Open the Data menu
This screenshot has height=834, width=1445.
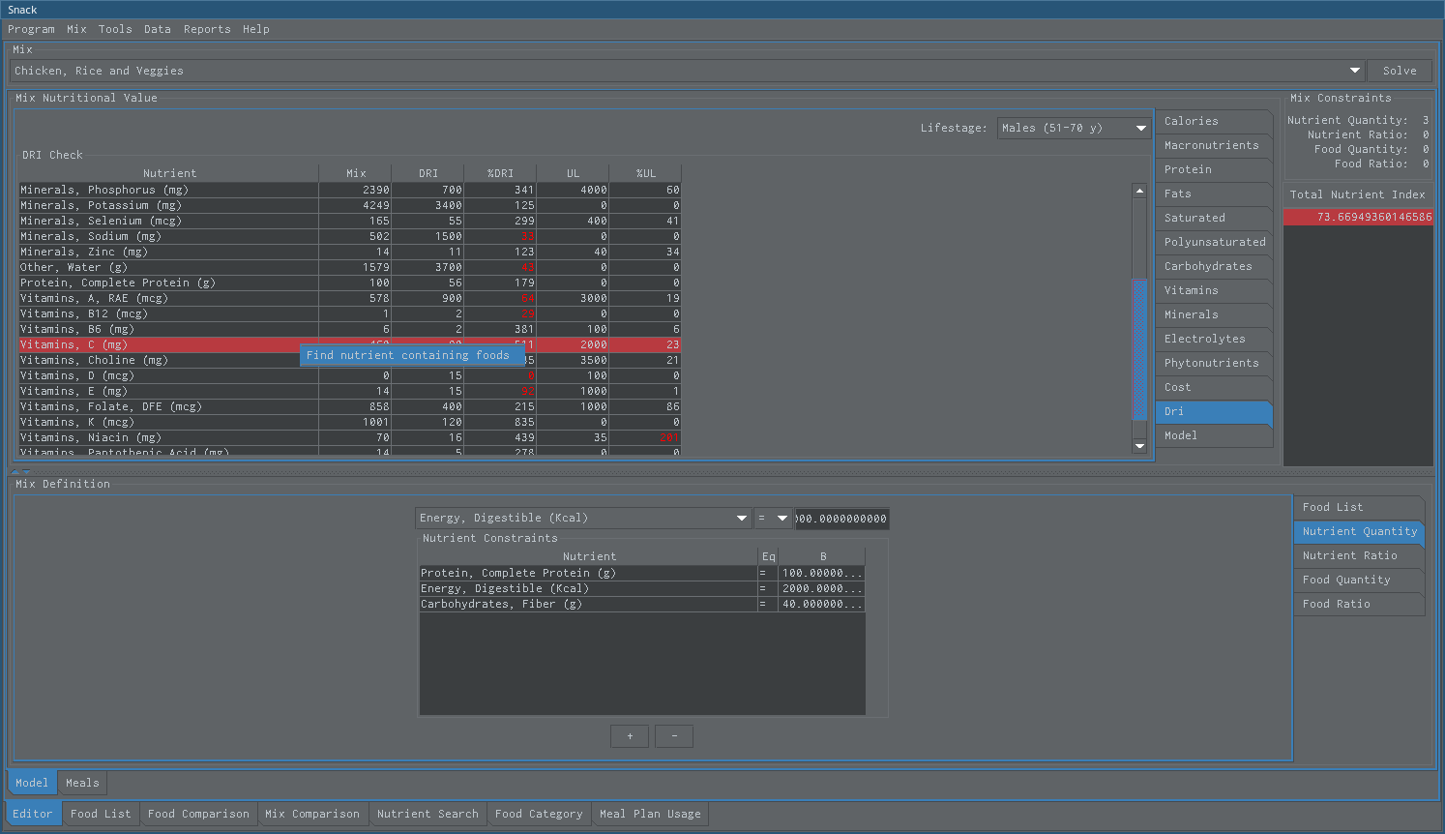click(x=158, y=29)
